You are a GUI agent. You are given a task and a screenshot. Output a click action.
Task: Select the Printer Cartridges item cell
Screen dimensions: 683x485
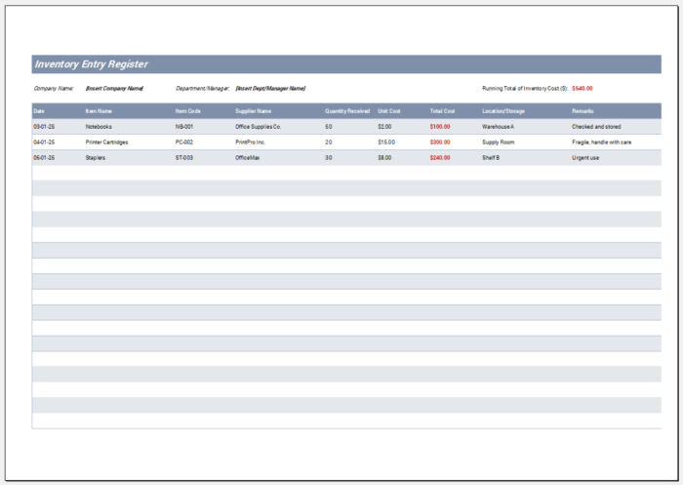click(106, 142)
